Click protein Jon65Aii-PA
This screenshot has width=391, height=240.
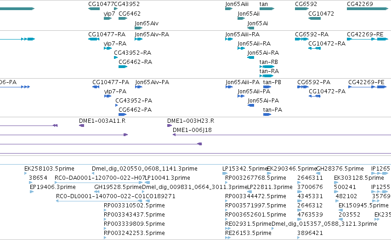tap(241, 96)
